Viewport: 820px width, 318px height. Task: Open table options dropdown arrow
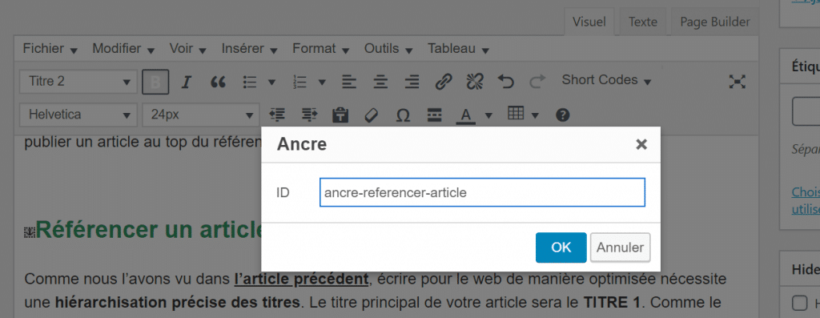pyautogui.click(x=535, y=115)
